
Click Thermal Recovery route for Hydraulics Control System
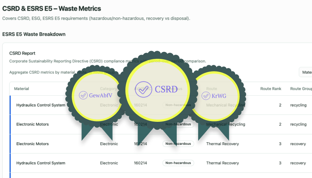tap(223, 163)
